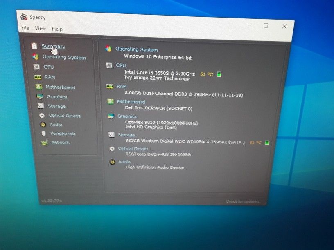Click the RAM stick icon in summary panel
The image size is (334, 250).
click(110, 86)
